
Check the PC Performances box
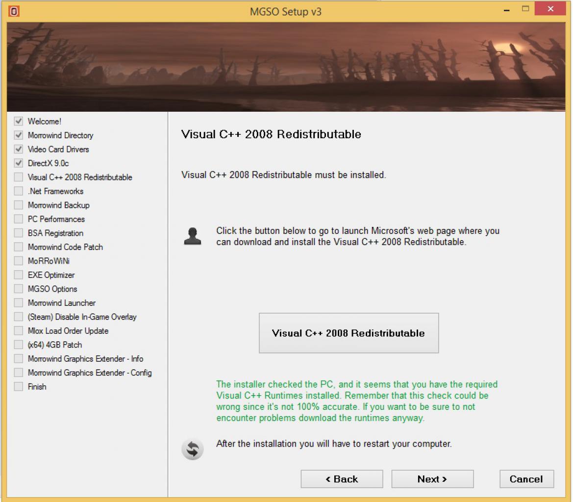point(18,219)
